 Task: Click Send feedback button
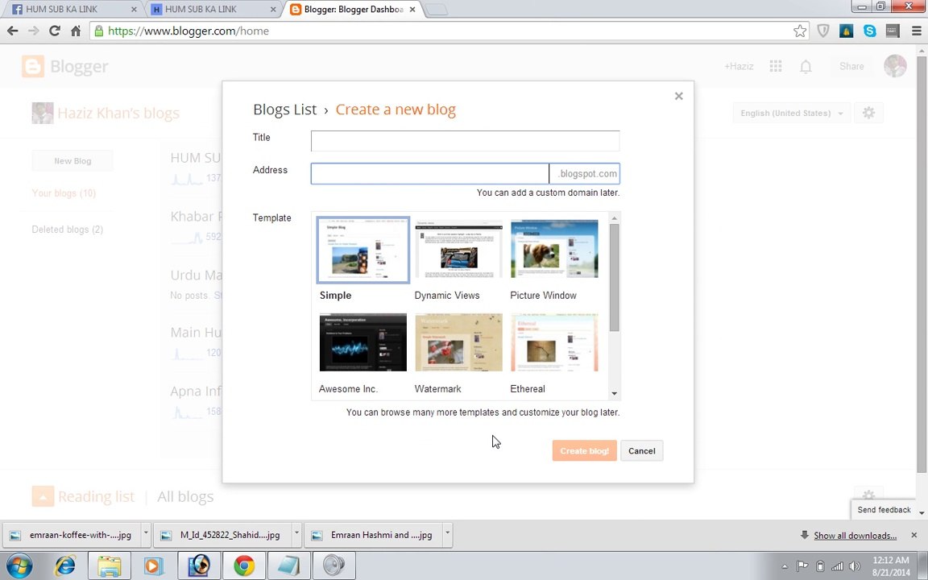[884, 510]
